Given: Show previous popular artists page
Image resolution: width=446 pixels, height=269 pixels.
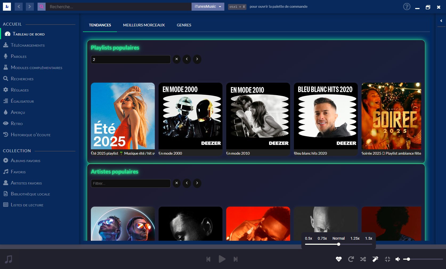Looking at the screenshot, I should click(x=187, y=183).
